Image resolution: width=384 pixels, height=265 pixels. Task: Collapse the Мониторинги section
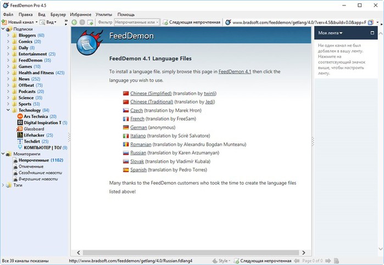[3, 154]
